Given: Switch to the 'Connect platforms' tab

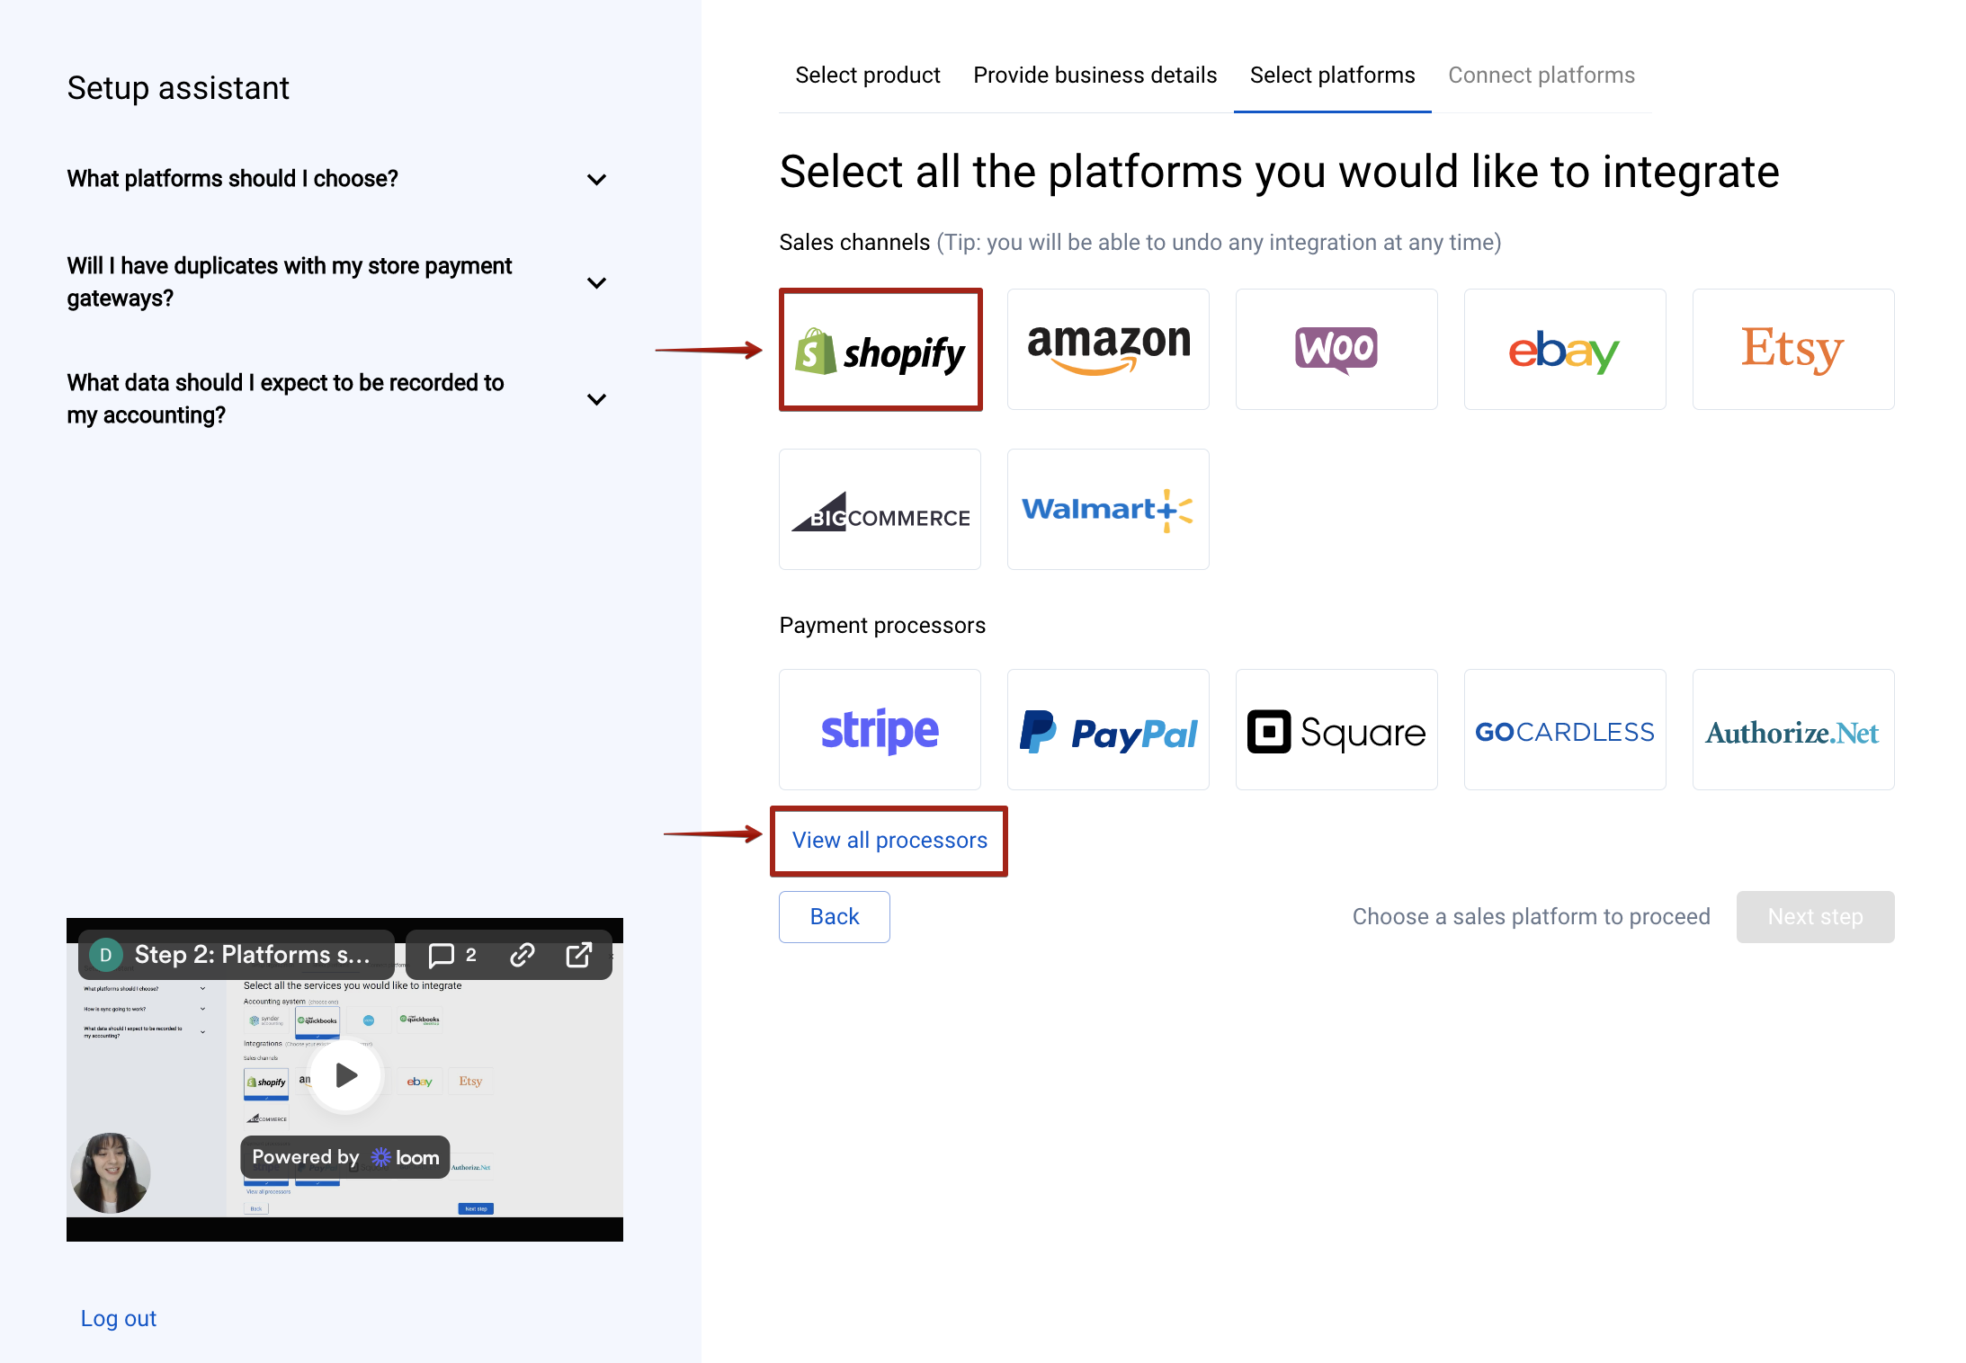Looking at the screenshot, I should tap(1542, 75).
